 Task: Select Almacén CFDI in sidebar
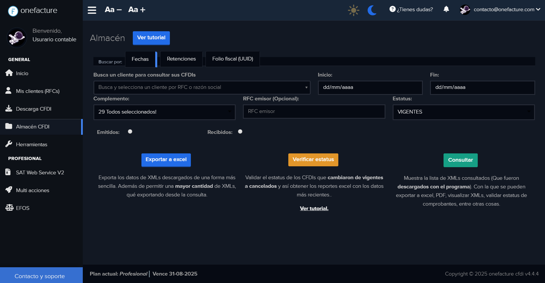coord(41,127)
